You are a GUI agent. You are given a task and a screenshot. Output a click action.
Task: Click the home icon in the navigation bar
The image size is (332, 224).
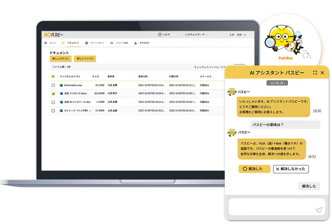coord(46,43)
